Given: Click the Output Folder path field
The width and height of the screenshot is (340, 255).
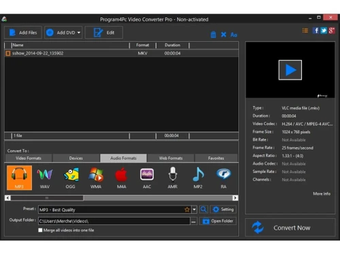Looking at the screenshot, I should (114, 221).
